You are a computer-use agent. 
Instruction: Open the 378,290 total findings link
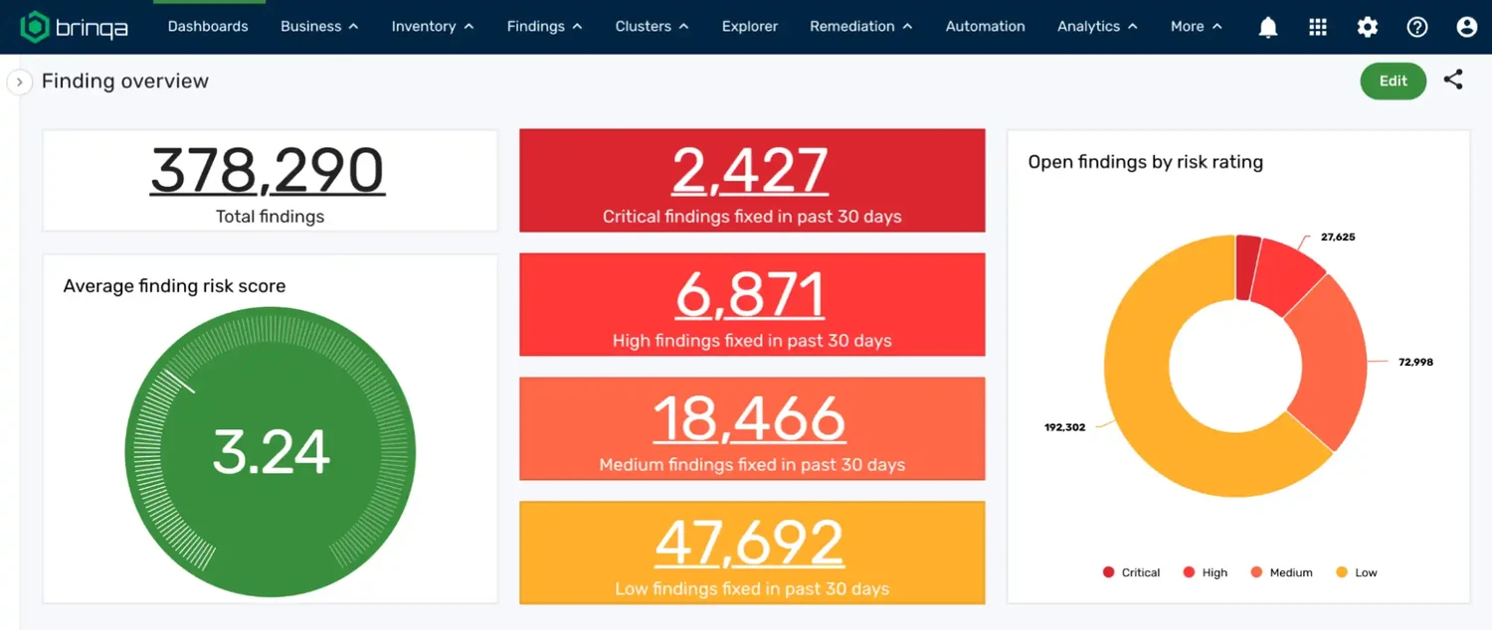268,170
